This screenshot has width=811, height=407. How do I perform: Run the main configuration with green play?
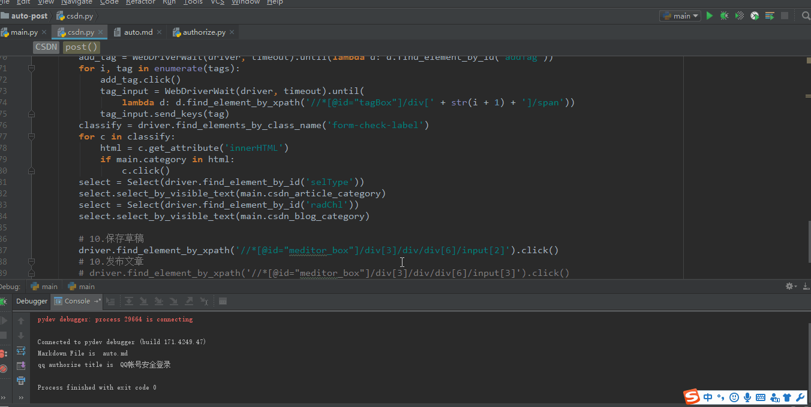710,16
